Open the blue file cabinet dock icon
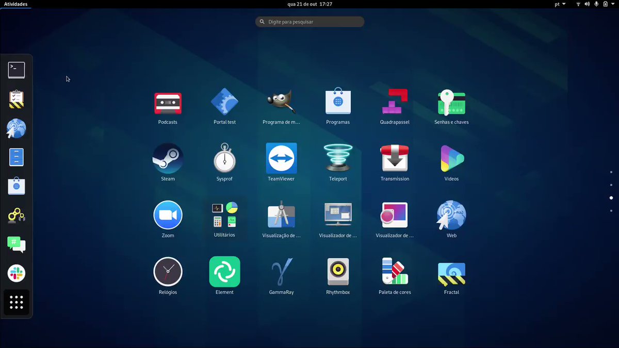619x348 pixels. pyautogui.click(x=17, y=157)
